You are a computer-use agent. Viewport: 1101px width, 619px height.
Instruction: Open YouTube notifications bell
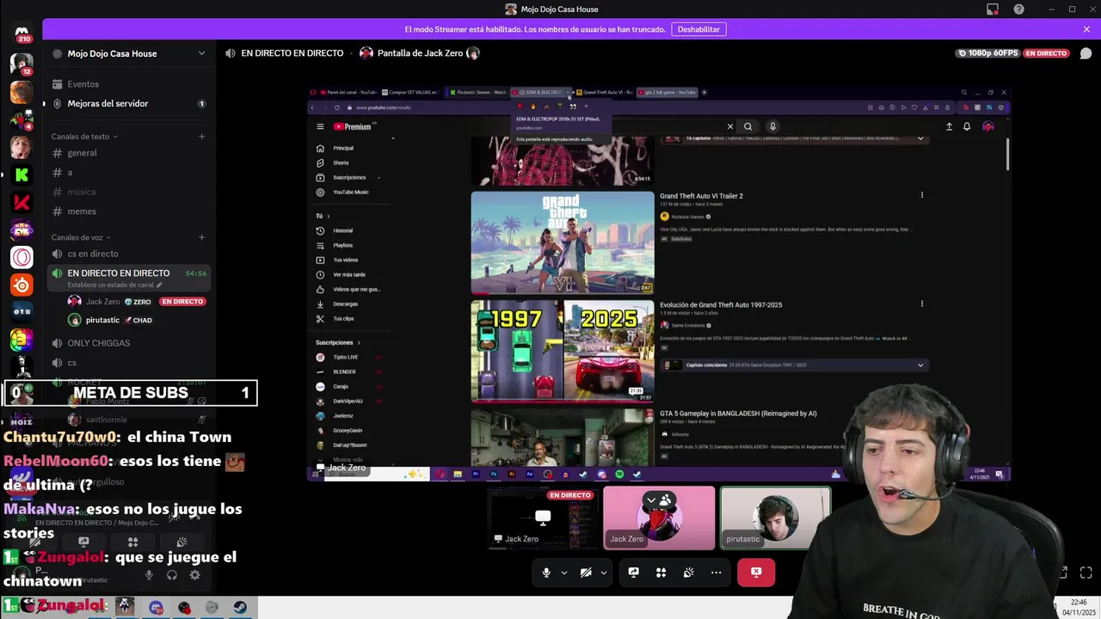click(967, 126)
